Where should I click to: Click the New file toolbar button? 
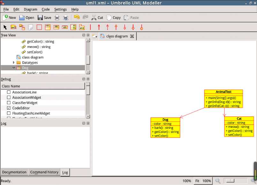[x=9, y=18]
